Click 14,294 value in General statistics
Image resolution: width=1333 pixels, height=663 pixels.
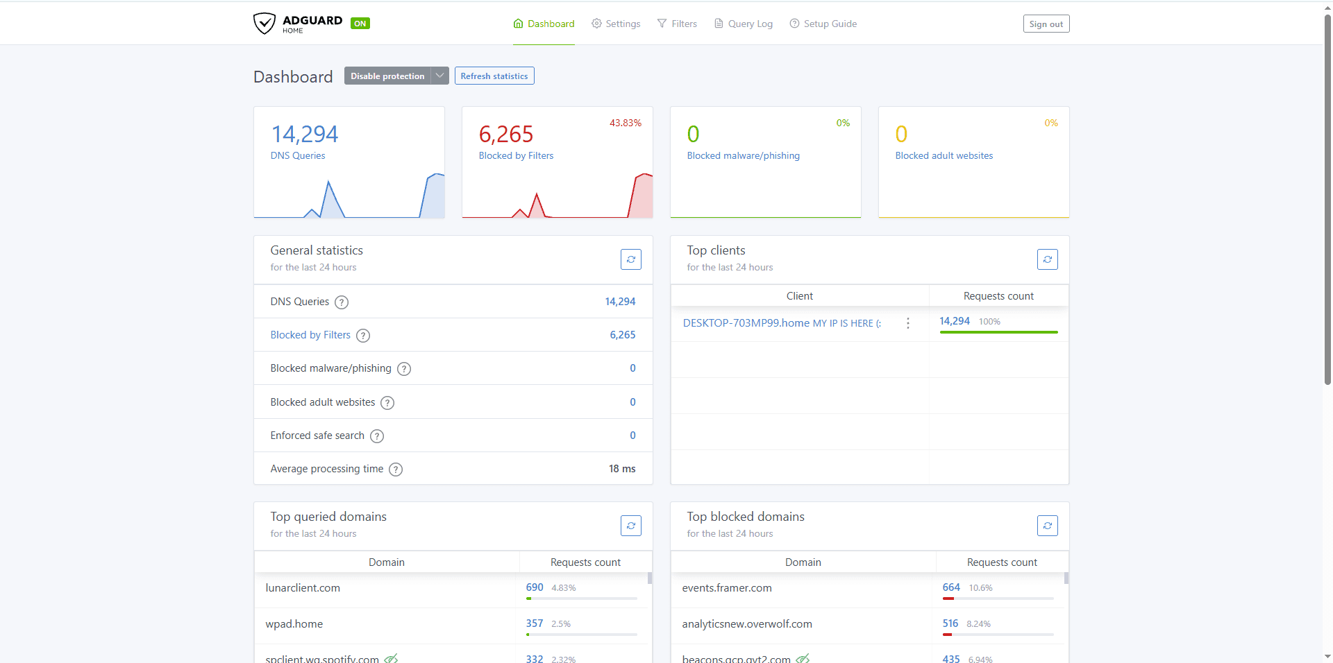[x=620, y=302]
